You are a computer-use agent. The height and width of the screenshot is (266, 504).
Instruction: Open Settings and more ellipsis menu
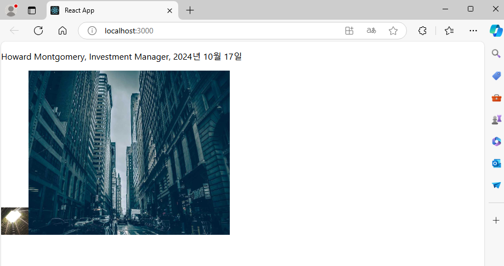pos(473,31)
